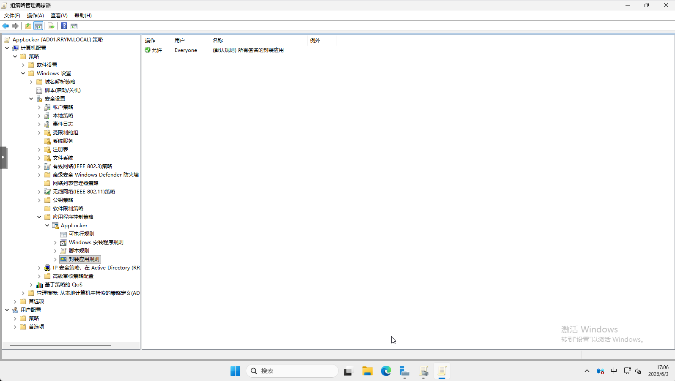Select 脚本(启动/关机) in the tree
675x381 pixels.
(x=62, y=90)
